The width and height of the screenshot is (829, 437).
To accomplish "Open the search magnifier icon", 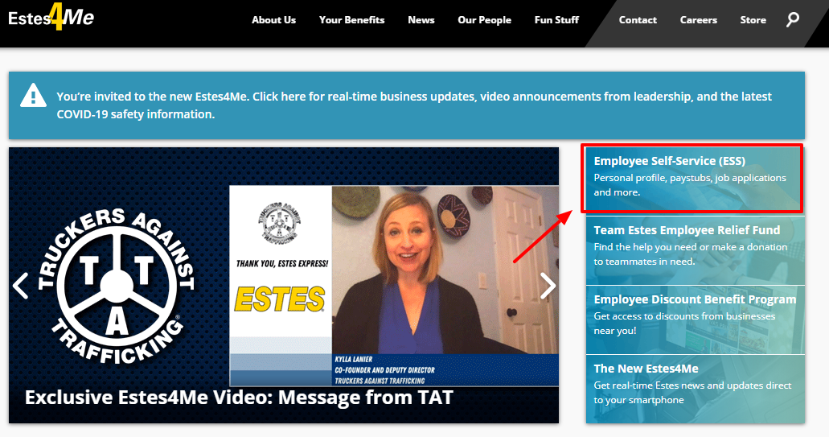I will point(793,19).
